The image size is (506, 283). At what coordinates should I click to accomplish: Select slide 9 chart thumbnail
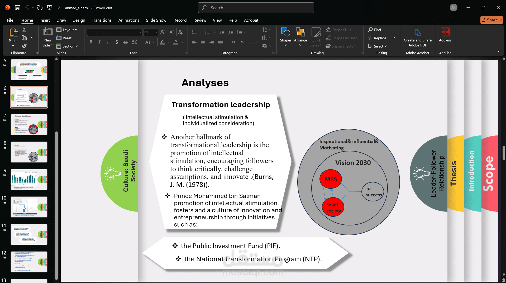pos(29,180)
